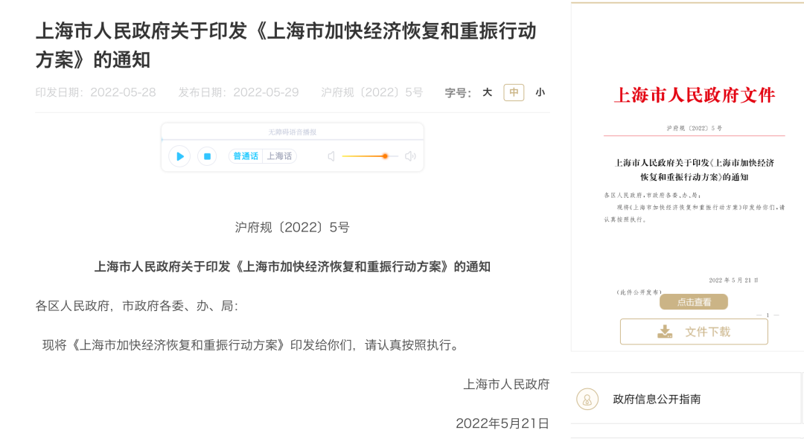
Task: Click the loud speaker icon right of slider
Action: tap(409, 156)
